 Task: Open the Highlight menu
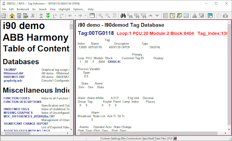[64, 9]
